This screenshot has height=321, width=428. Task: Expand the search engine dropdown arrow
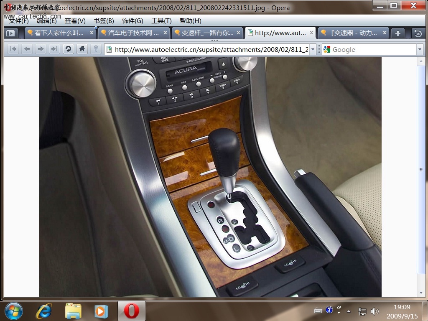click(420, 49)
